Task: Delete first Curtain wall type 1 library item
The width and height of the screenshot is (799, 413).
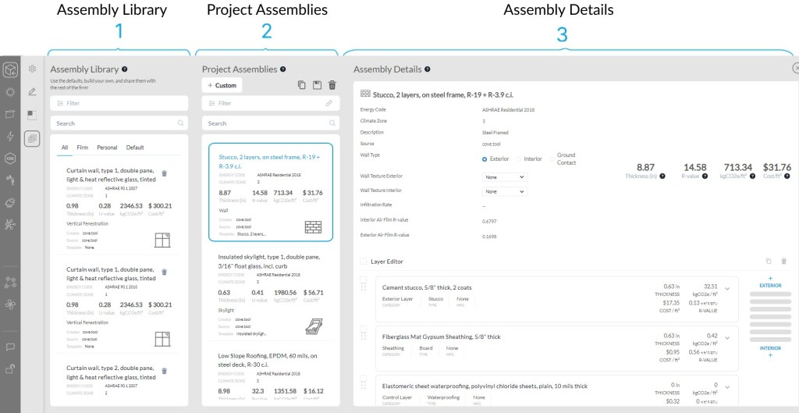Action: tap(164, 173)
